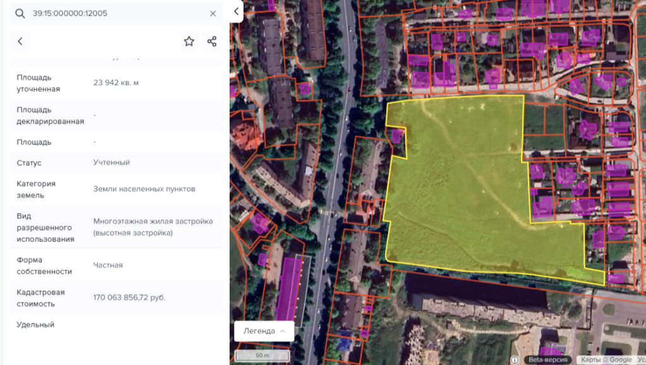The height and width of the screenshot is (365, 646).
Task: Click the 50 m map scale bar
Action: coord(262,356)
